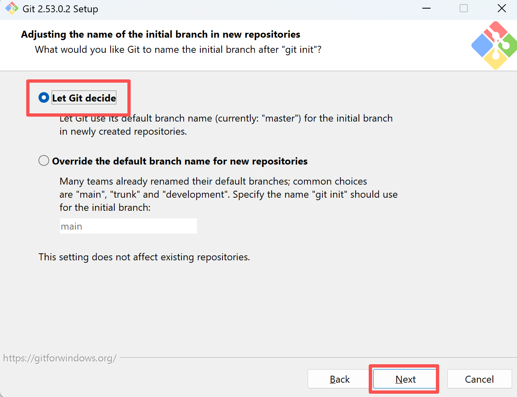Close the Git 2.53.0.2 Setup window
This screenshot has height=397, width=517.
501,9
